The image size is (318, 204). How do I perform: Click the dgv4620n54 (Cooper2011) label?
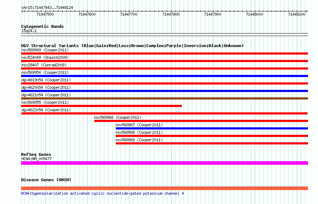[46, 87]
